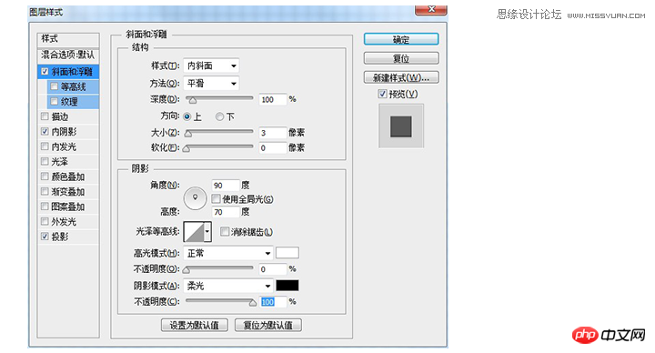This screenshot has width=655, height=353.
Task: Click the 新建样式(W)... button
Action: point(401,77)
